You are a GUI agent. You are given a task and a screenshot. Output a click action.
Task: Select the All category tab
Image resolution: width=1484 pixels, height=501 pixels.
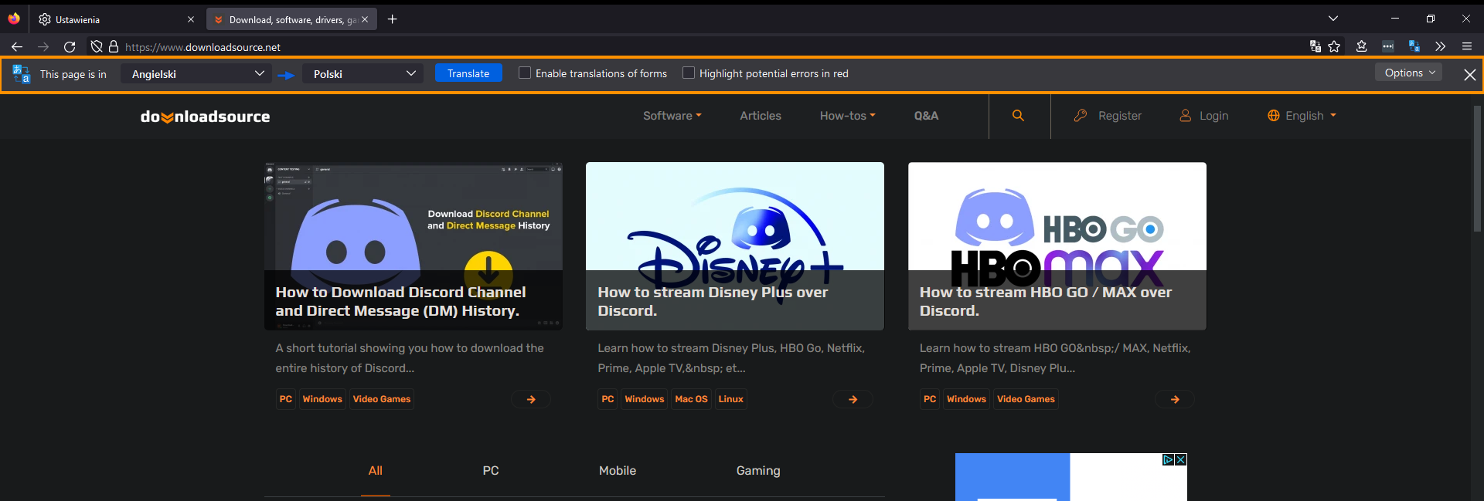click(x=376, y=470)
